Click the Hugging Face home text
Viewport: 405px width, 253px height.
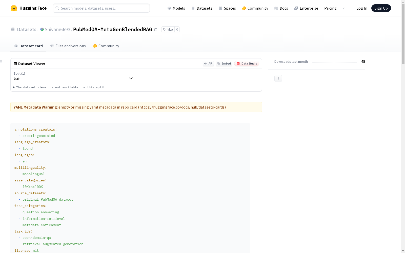click(x=33, y=8)
